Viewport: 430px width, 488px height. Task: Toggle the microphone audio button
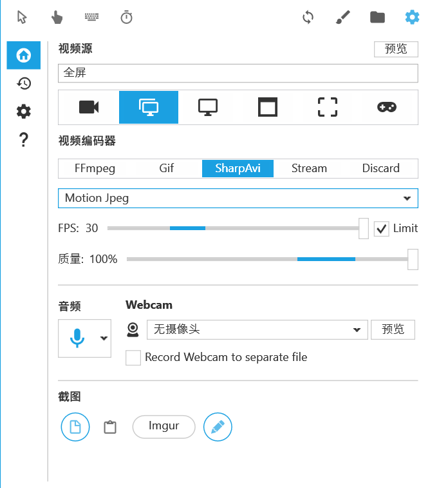click(x=77, y=338)
